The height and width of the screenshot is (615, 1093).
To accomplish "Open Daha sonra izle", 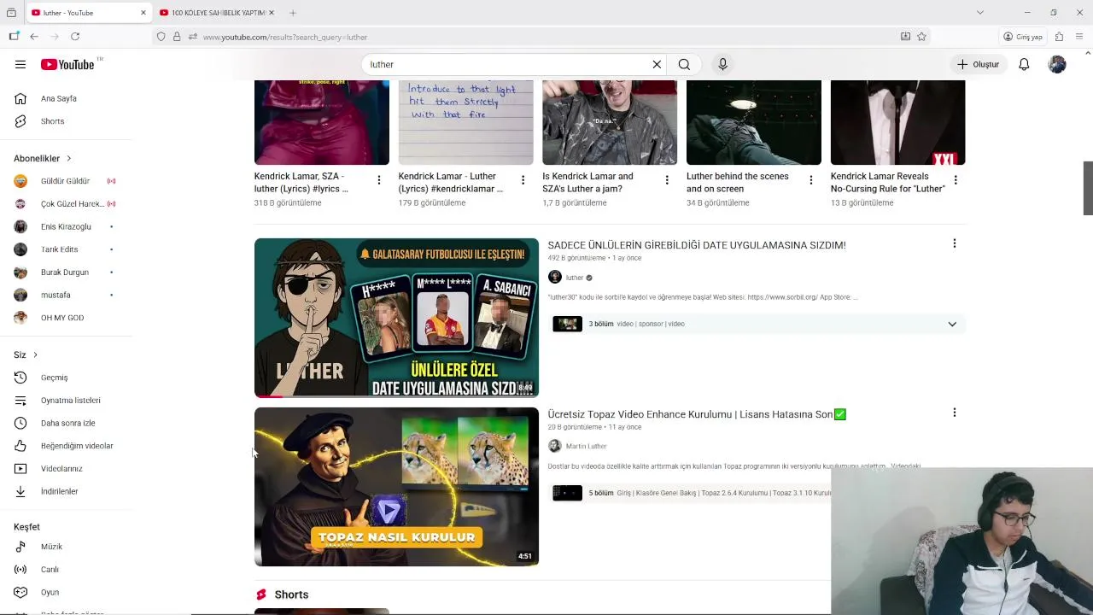I will pyautogui.click(x=67, y=423).
